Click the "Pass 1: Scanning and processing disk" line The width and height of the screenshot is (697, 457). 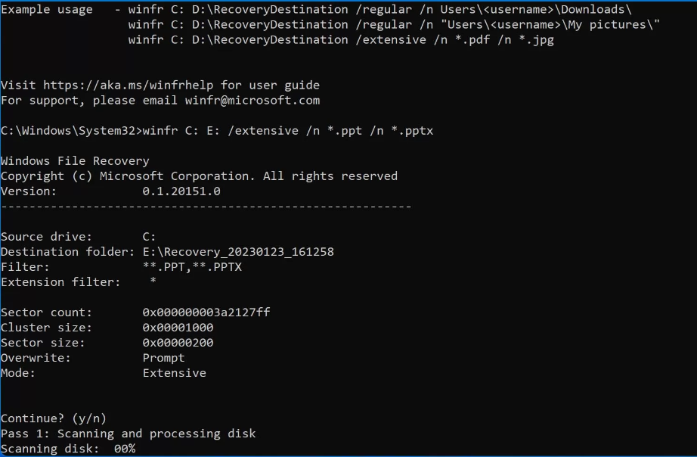coord(129,434)
